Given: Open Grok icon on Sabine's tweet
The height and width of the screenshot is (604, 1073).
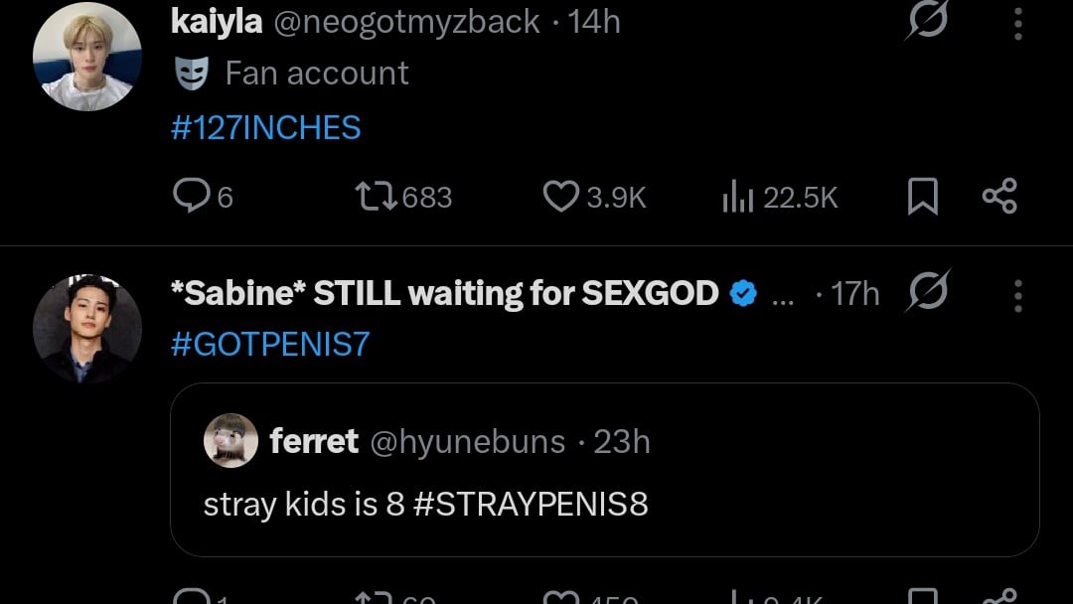Looking at the screenshot, I should [927, 292].
